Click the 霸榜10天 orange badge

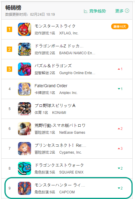tap(120, 26)
